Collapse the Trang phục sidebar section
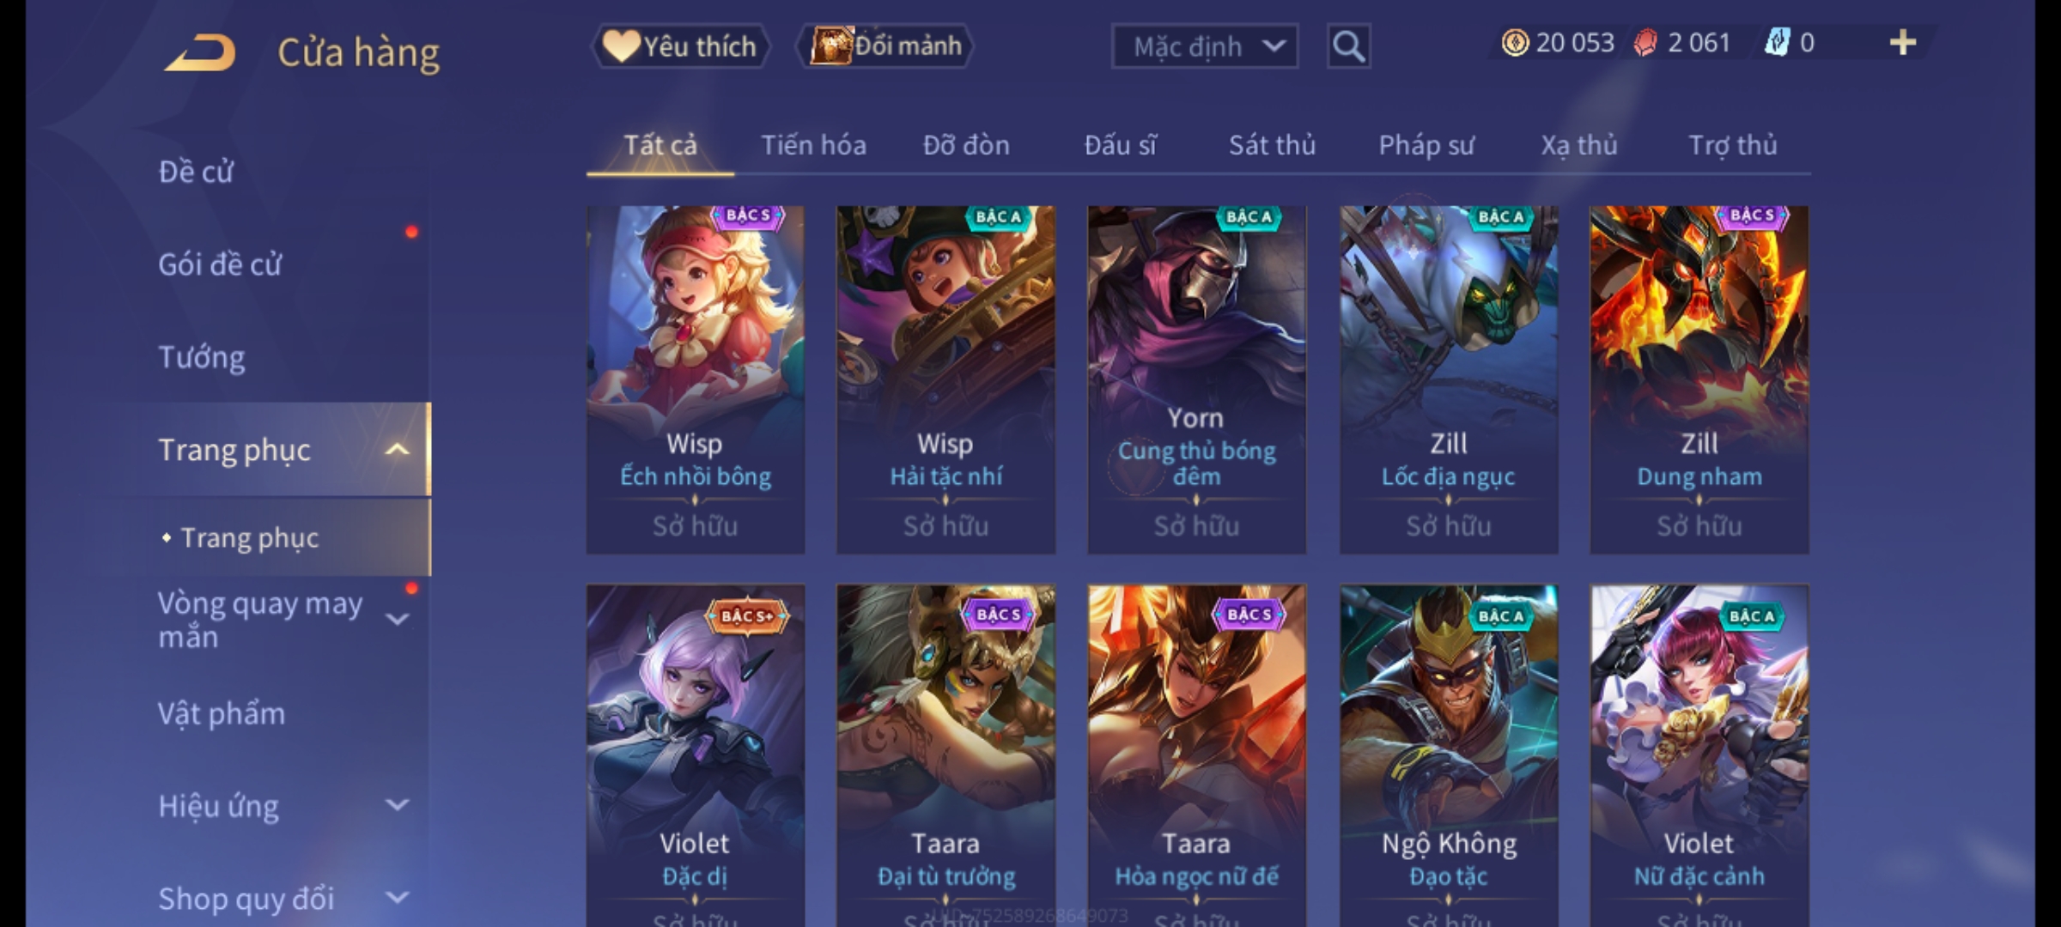This screenshot has width=2061, height=927. point(397,450)
